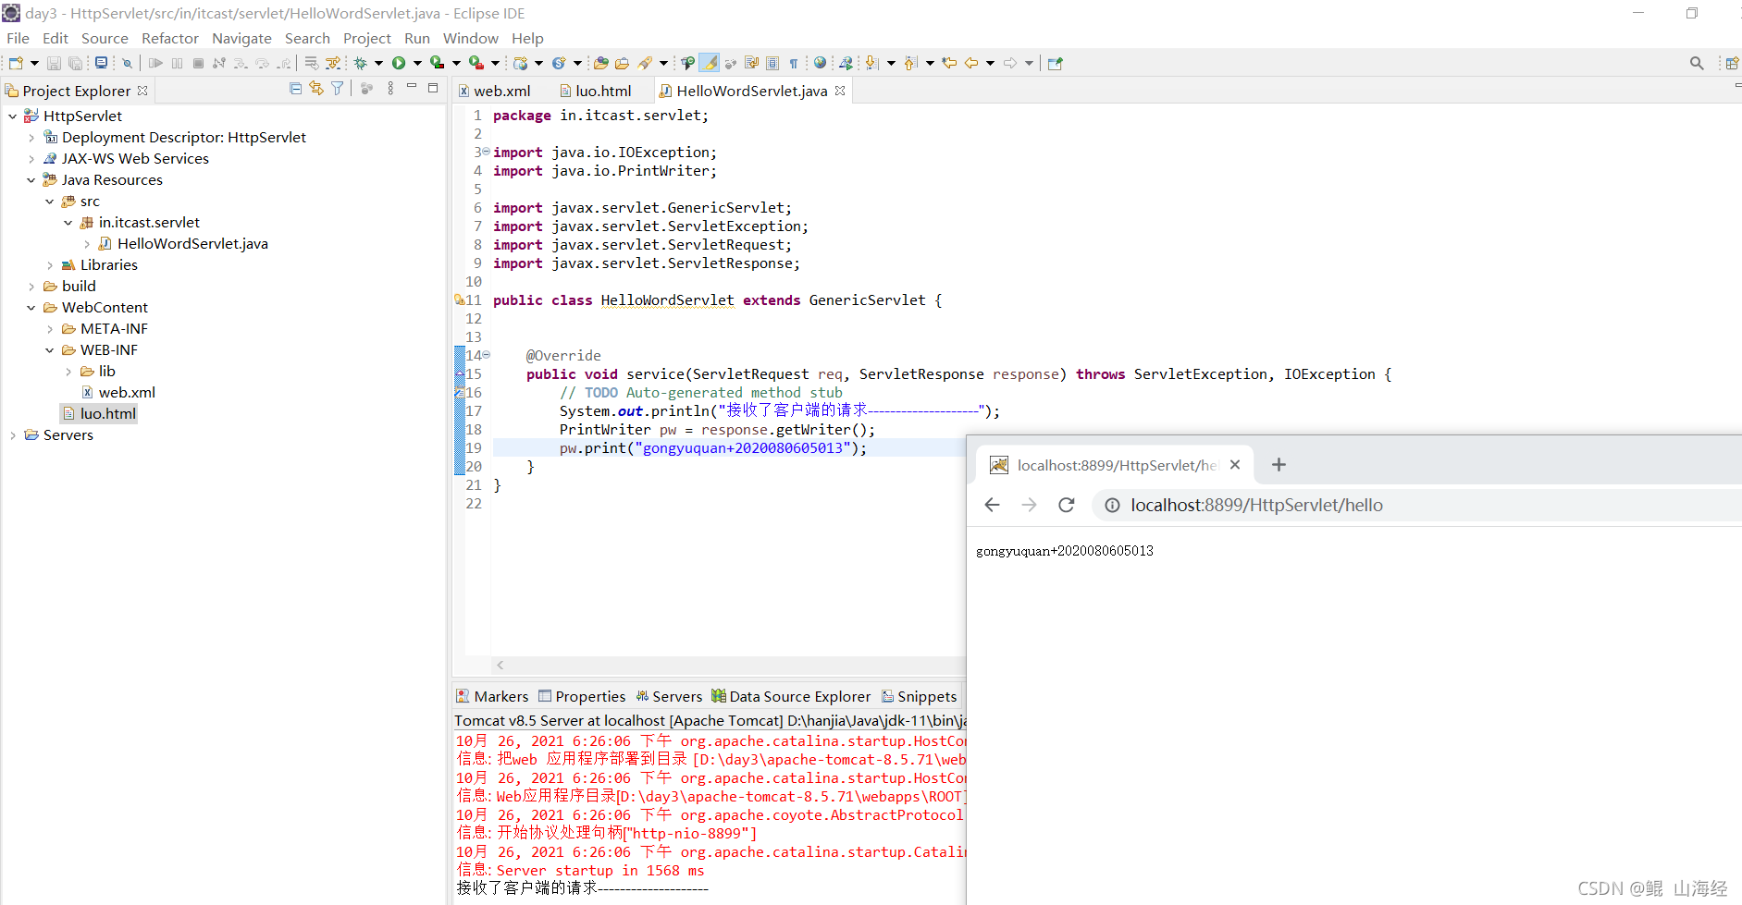Open the New wizard dropdown arrow
Viewport: 1742px width, 905px height.
pyautogui.click(x=34, y=63)
